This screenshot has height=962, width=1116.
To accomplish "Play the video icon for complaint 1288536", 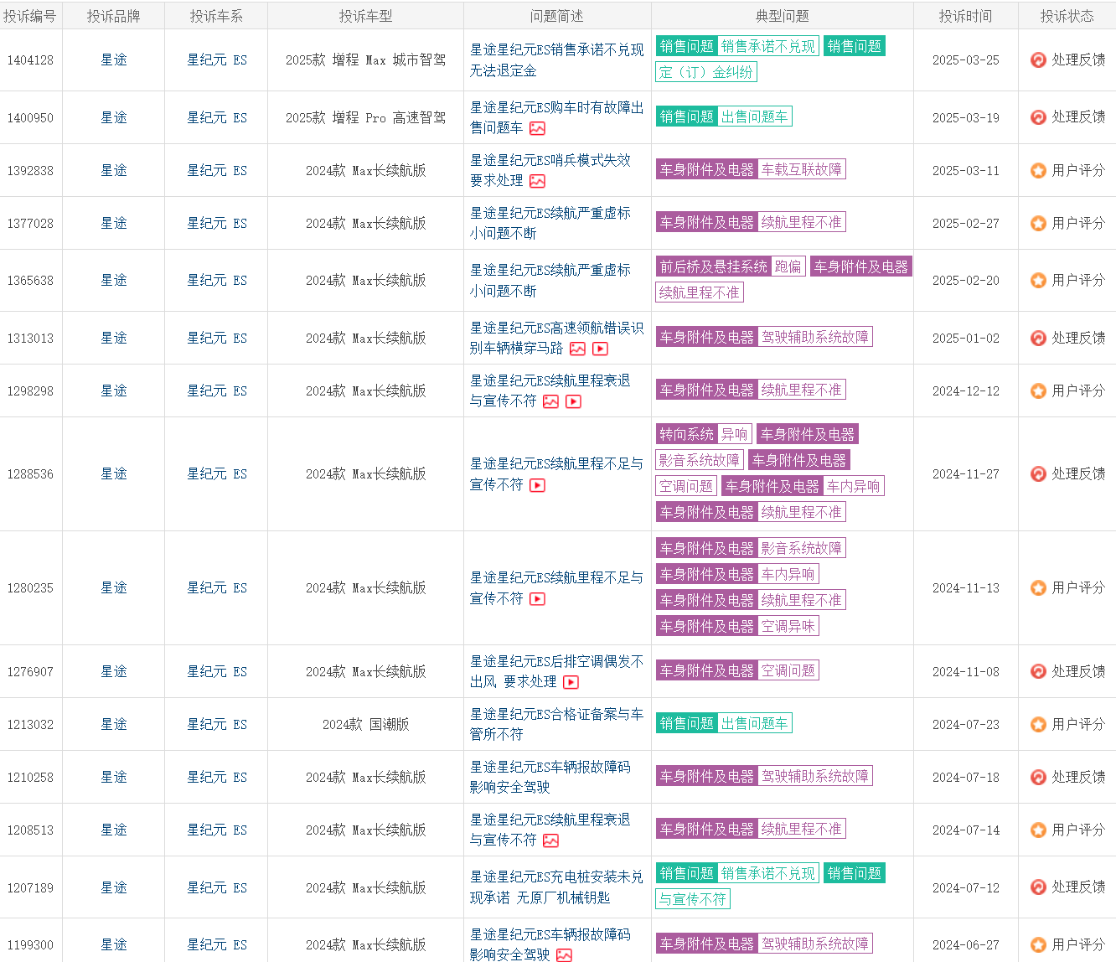I will click(x=536, y=485).
